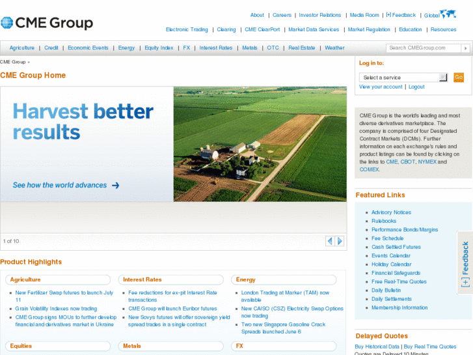Open the FX nav menu
Viewport: 473px width, 355px height.
click(187, 48)
